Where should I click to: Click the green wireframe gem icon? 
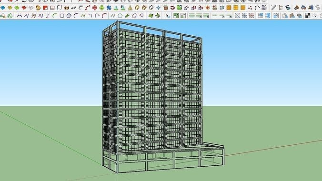pos(10,16)
